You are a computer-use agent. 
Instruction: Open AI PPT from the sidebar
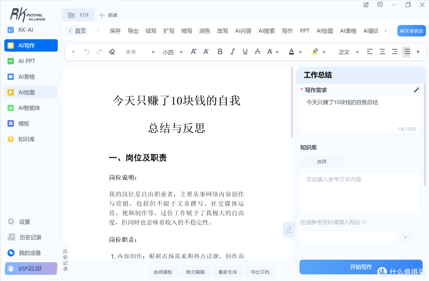31,61
